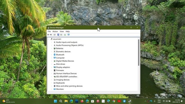Click the Bluetooth category icon in the tree
This screenshot has width=185, height=104.
coord(55,55)
